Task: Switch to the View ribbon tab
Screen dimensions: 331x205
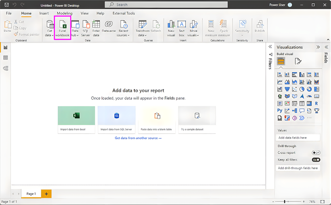Action: [85, 13]
